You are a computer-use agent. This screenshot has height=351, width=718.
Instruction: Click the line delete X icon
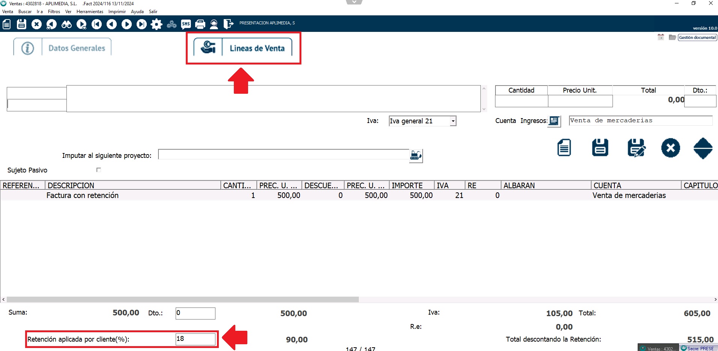[670, 148]
